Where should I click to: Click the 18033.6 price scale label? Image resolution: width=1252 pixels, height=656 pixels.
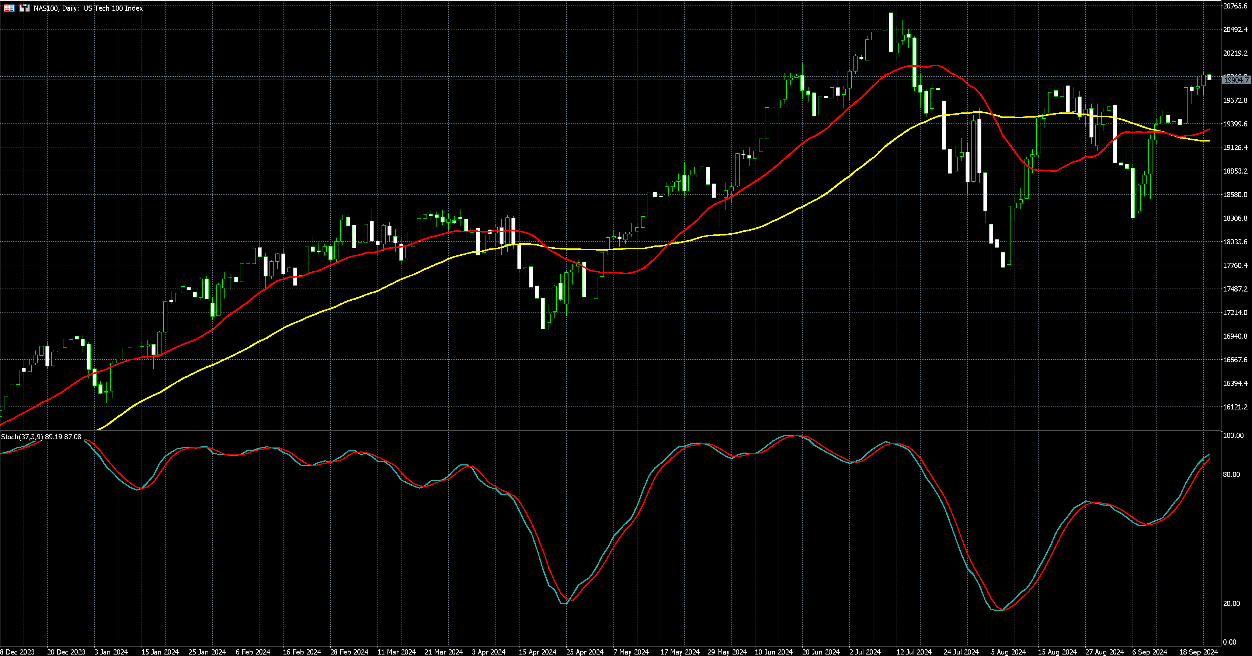[x=1235, y=242]
